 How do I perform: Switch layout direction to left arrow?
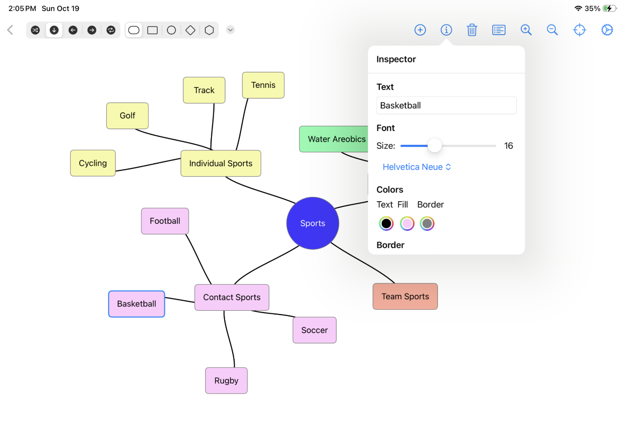(x=73, y=30)
